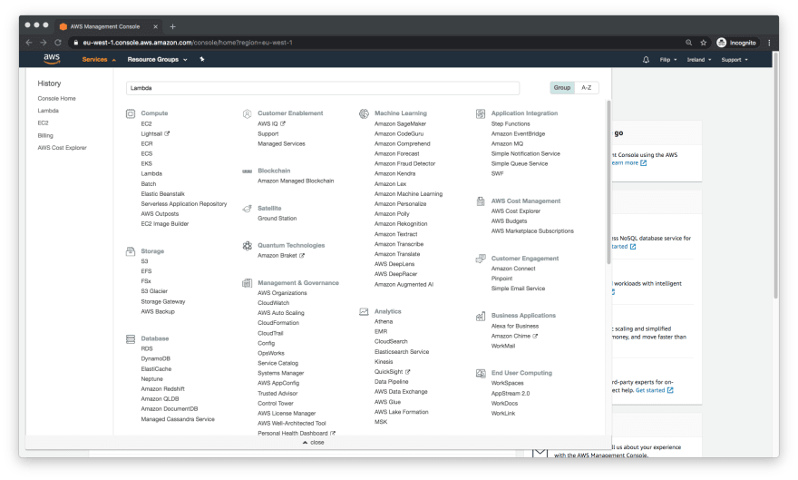Click the Machine Learning category icon
798x480 pixels.
pyautogui.click(x=364, y=113)
